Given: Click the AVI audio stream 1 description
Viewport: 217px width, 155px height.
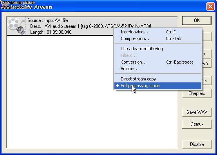Looking at the screenshot, I should tap(90, 26).
